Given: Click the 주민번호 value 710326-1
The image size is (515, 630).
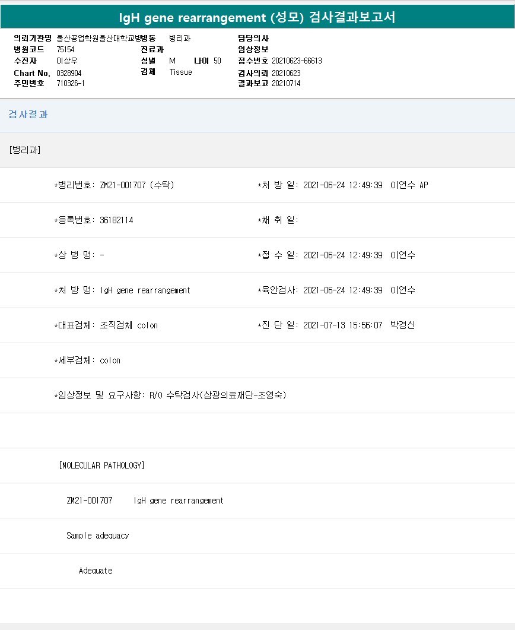Looking at the screenshot, I should [x=71, y=84].
